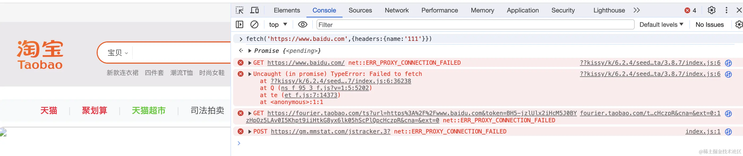Click into the console Filter field

pos(475,24)
